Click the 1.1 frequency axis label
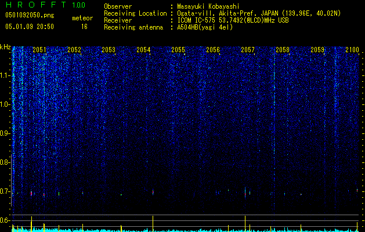Viewport: 365px width, 232px height. (5, 75)
